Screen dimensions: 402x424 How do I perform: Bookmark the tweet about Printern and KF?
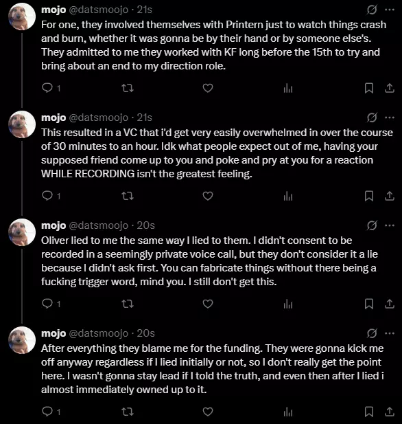coord(369,88)
